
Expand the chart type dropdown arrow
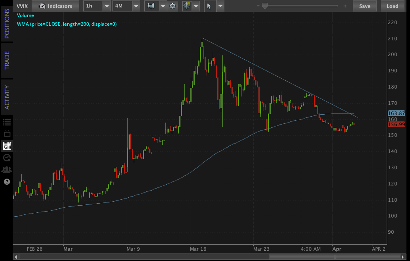(163, 6)
